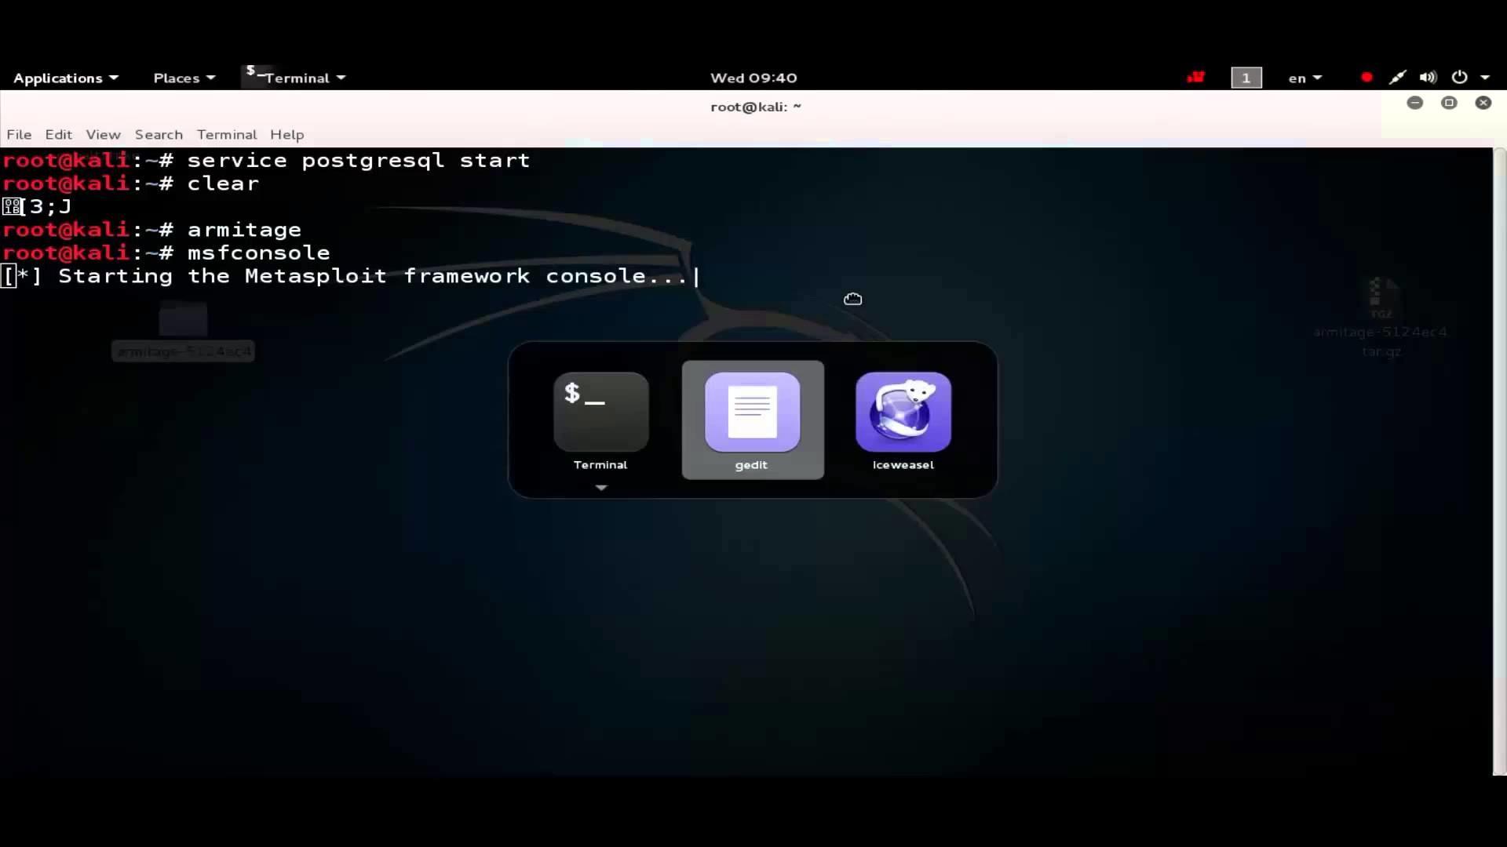Open the Places menu
Viewport: 1507px width, 847px height.
[184, 78]
